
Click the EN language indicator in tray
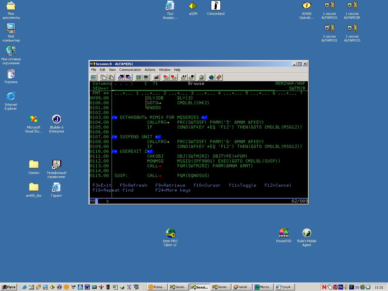(340, 287)
